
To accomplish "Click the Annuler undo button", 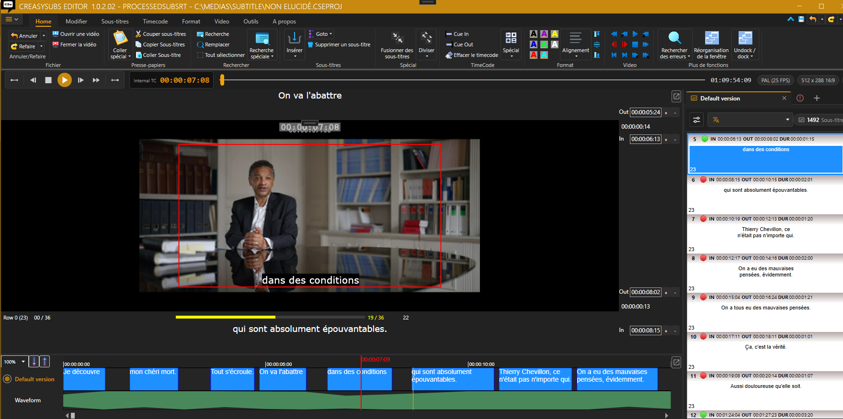I will pos(24,36).
